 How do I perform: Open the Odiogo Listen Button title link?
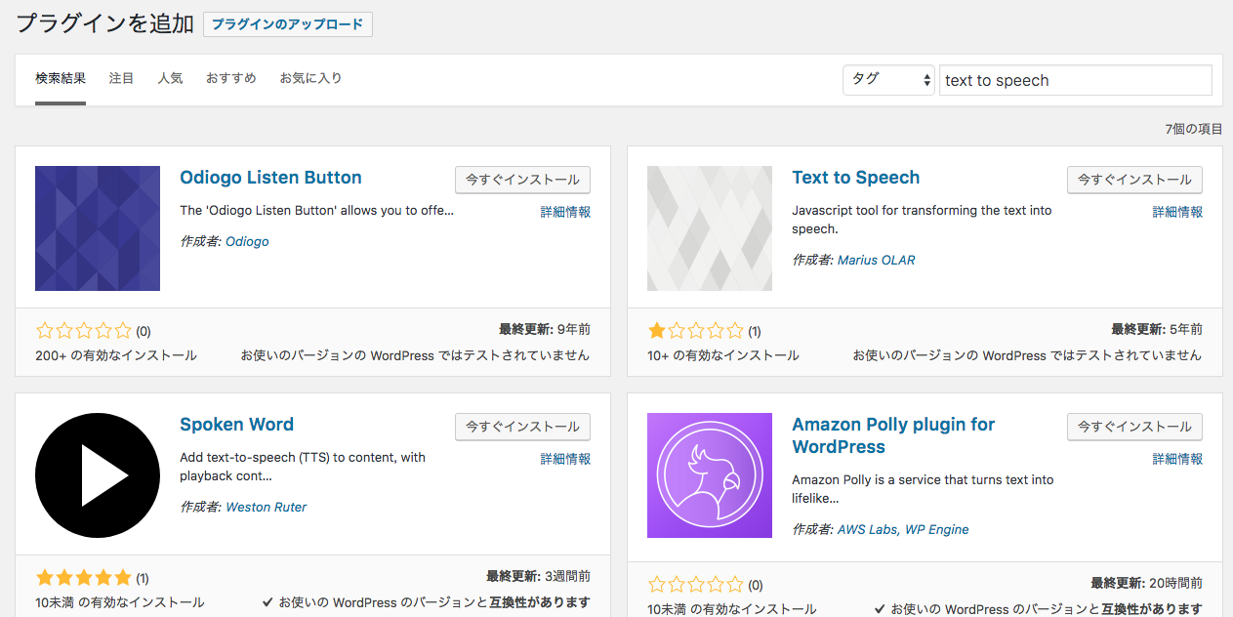click(270, 178)
